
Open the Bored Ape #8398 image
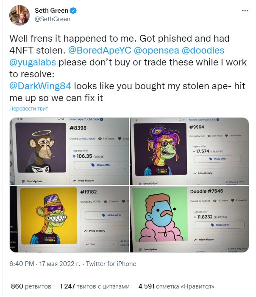[69, 151]
